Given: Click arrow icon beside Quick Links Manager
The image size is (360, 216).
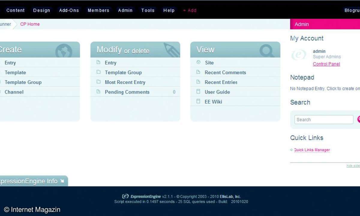Looking at the screenshot, I should [292, 150].
